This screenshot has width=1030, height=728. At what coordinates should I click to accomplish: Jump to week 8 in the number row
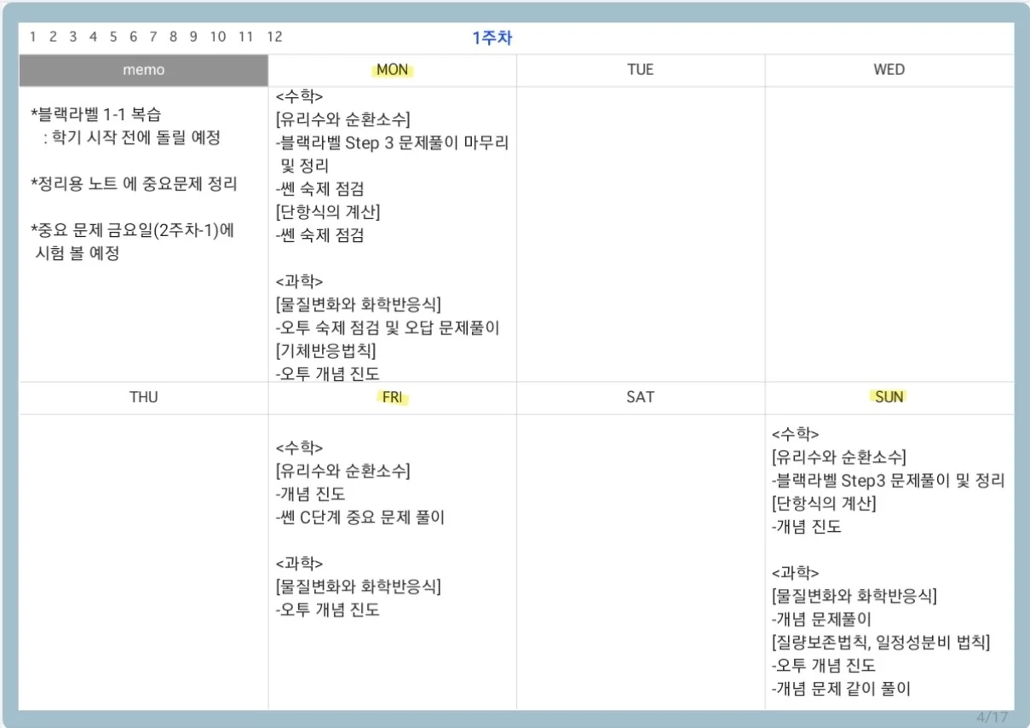pyautogui.click(x=173, y=37)
